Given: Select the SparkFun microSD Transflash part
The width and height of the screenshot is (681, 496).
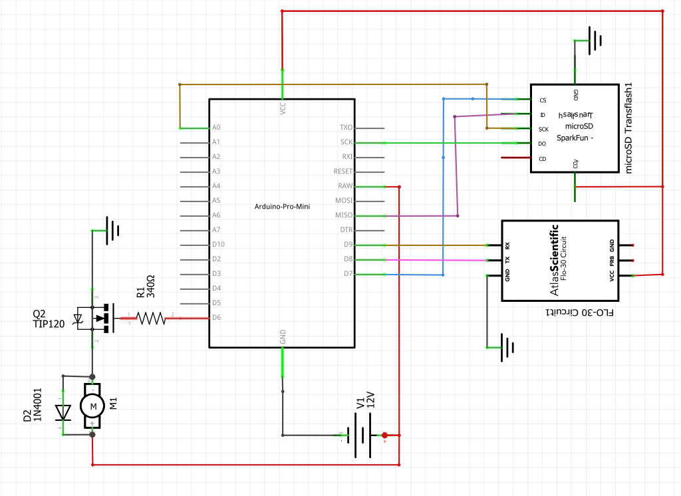Looking at the screenshot, I should tap(573, 130).
